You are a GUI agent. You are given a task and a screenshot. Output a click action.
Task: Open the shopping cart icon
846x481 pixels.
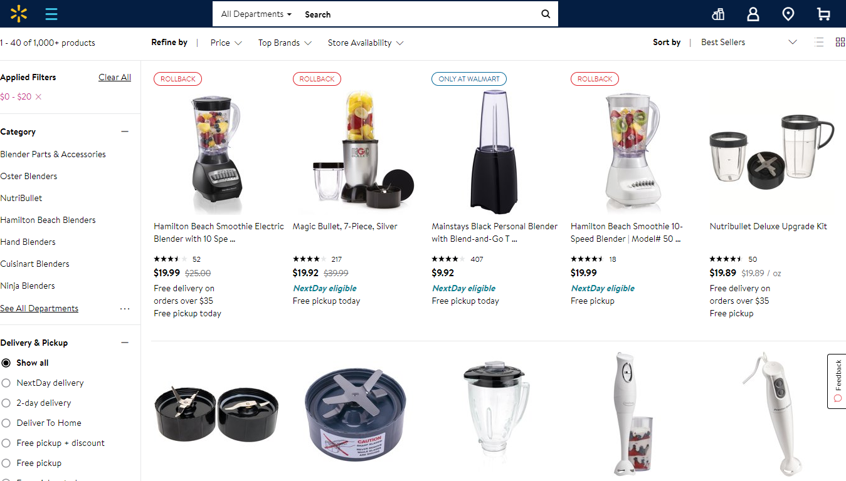point(823,14)
